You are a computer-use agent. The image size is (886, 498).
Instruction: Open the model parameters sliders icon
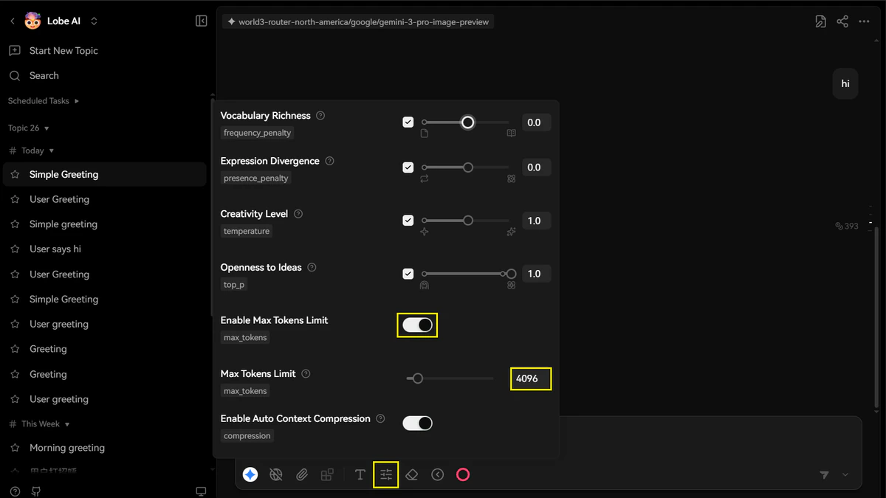386,474
